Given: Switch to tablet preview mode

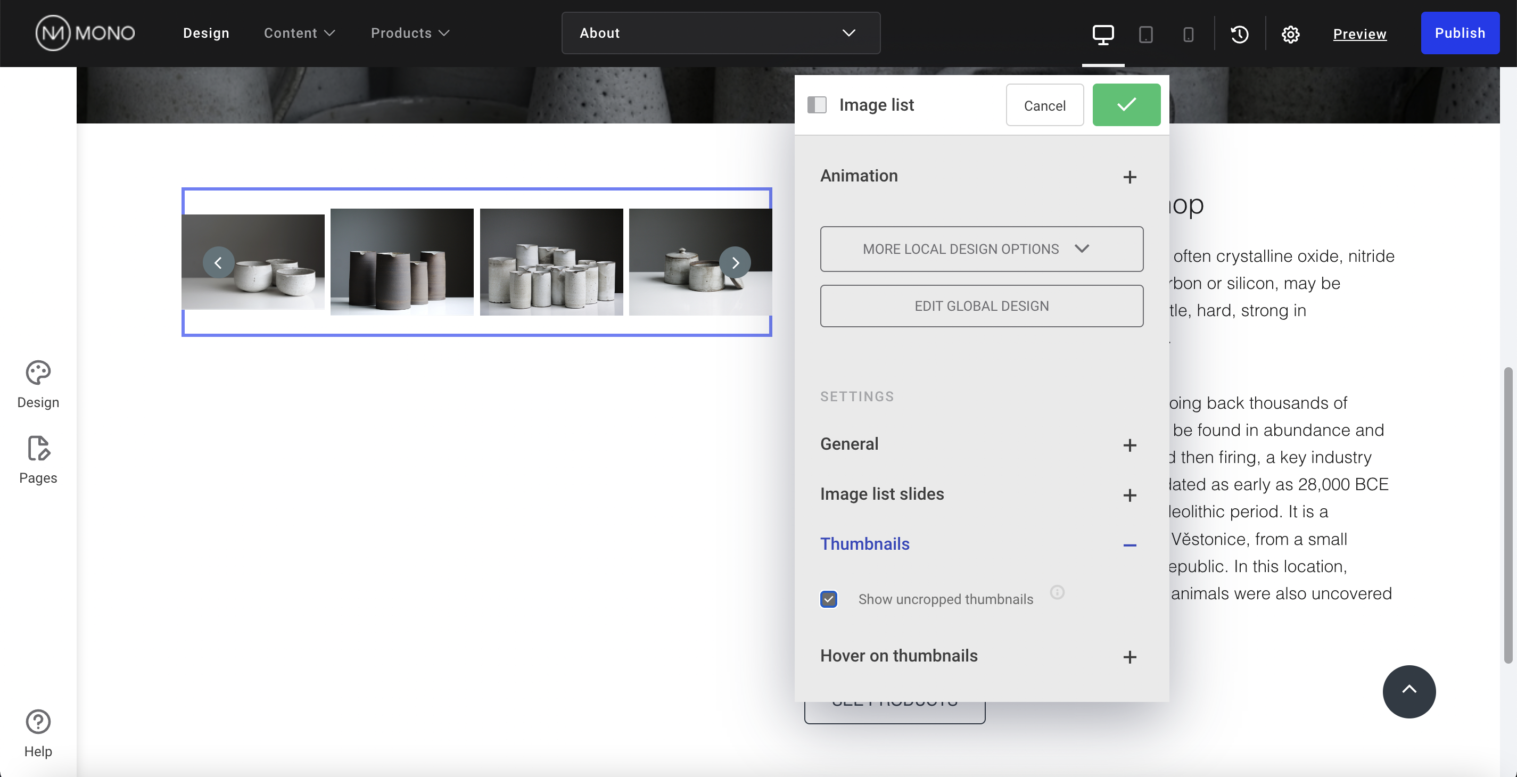Looking at the screenshot, I should pos(1145,34).
